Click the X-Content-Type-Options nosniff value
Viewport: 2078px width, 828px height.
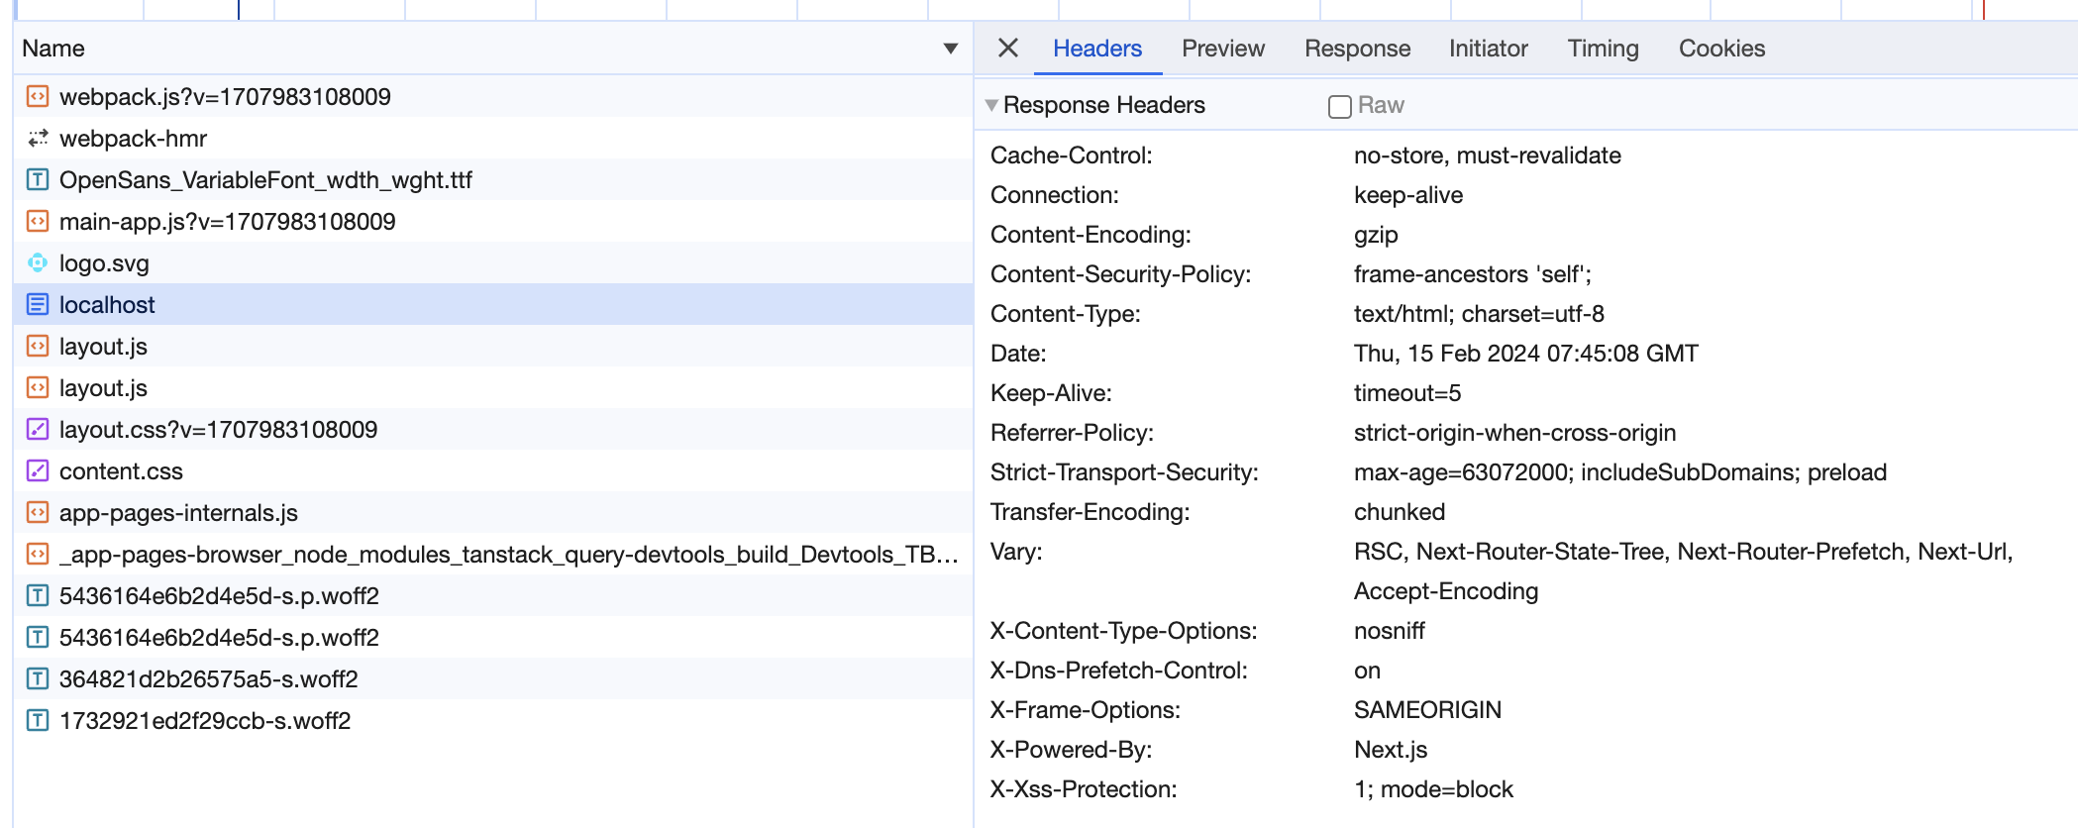1390,631
